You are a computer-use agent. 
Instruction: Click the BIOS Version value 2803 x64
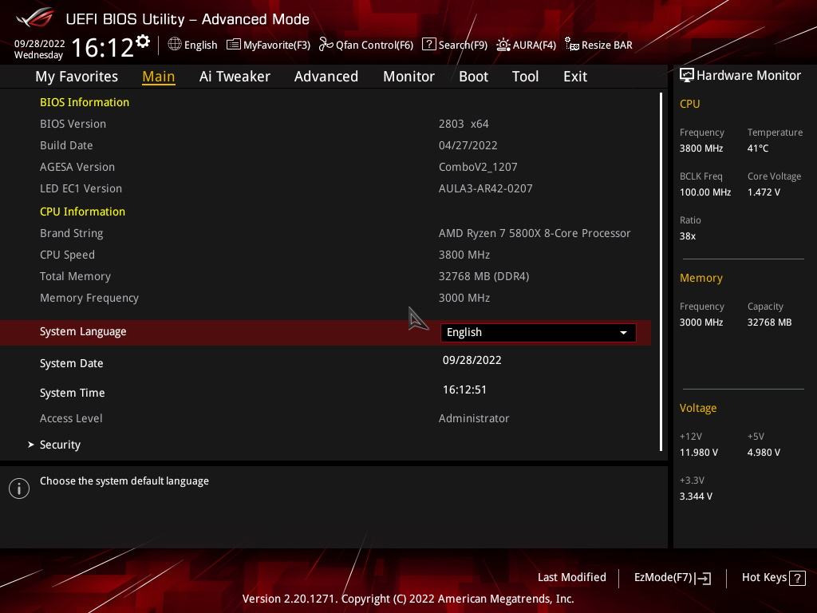[464, 124]
